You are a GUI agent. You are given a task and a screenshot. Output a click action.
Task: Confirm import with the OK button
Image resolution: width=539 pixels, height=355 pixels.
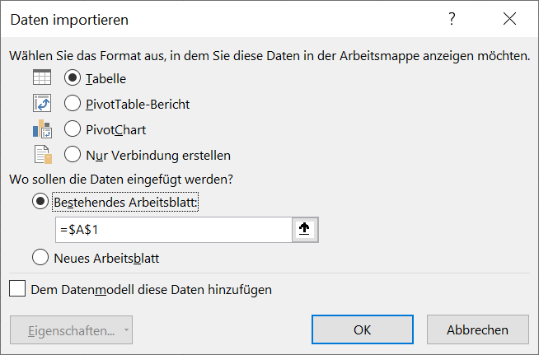pos(363,329)
